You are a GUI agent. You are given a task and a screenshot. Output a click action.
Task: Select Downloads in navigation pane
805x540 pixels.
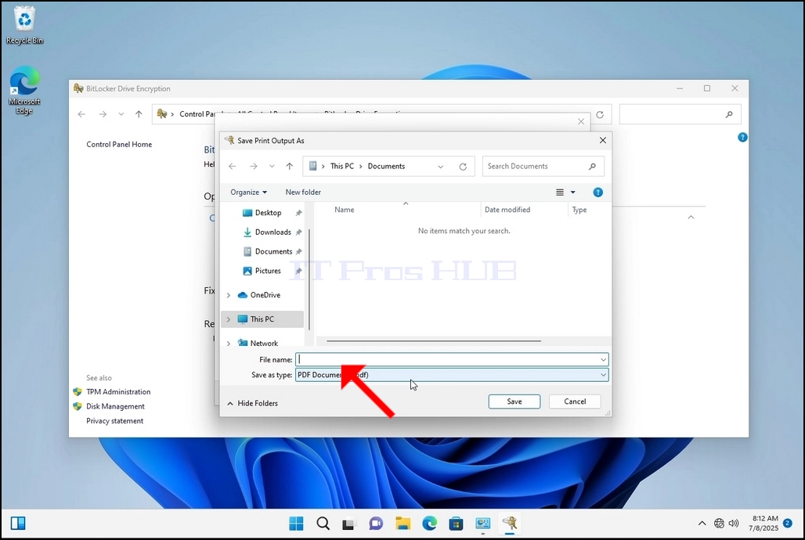(273, 232)
